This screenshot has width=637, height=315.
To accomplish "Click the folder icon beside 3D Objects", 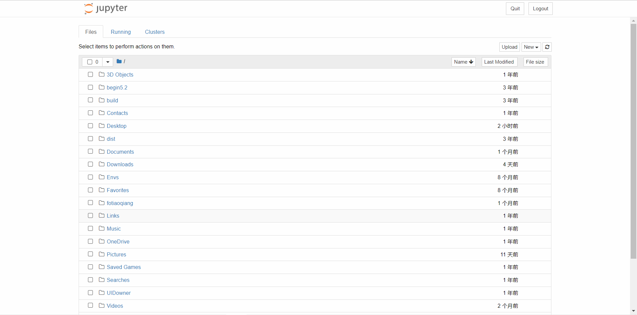I will [102, 75].
